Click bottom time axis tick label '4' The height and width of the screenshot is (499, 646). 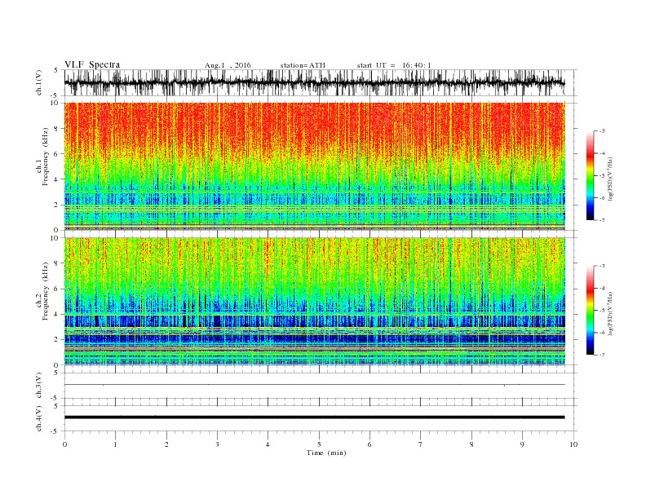coord(268,444)
